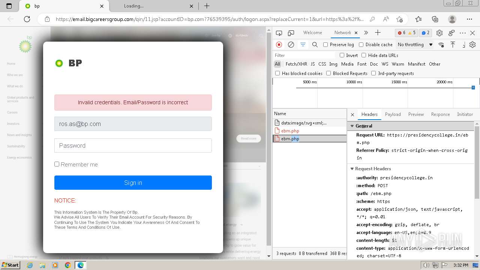Click the blue Sign in button
Screen dimensions: 480x270
133,183
